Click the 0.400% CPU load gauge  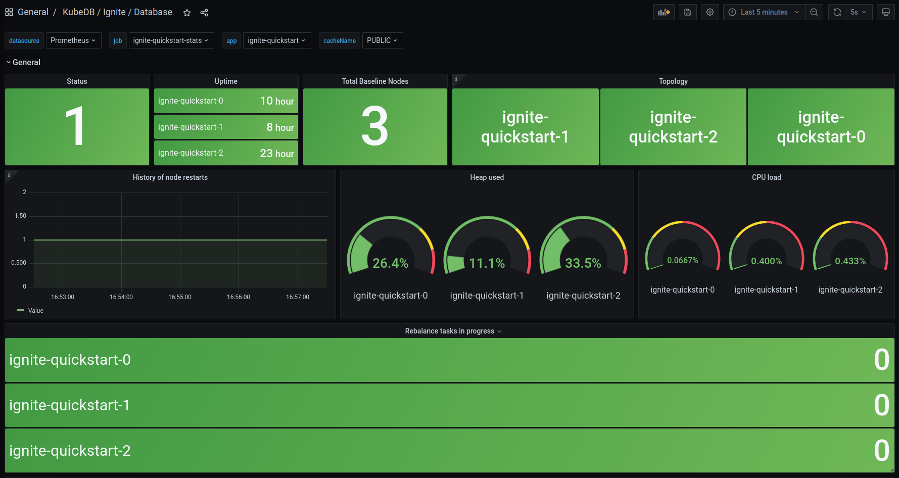pos(767,246)
